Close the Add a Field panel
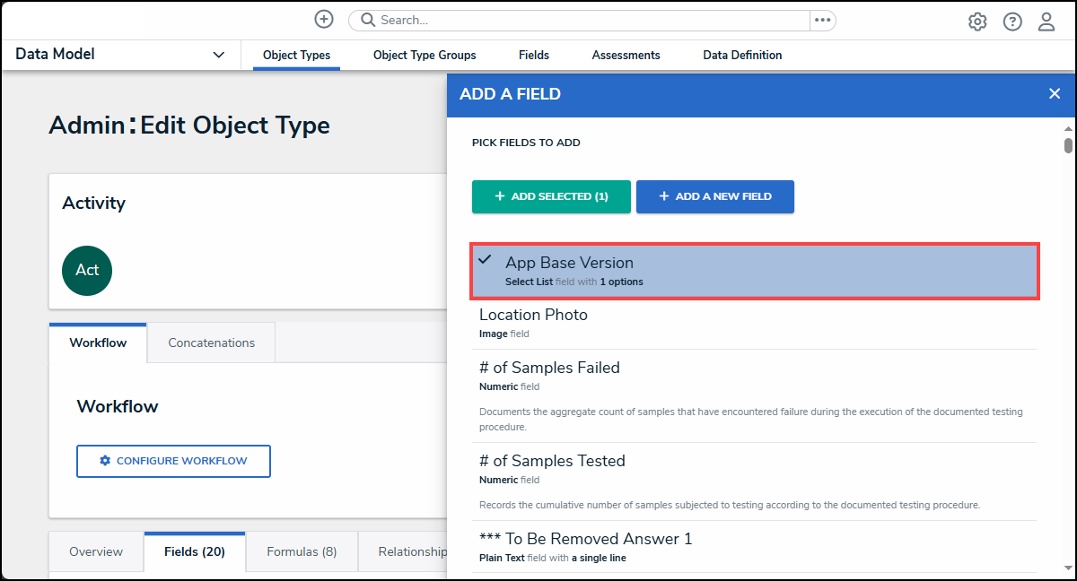 [x=1055, y=93]
